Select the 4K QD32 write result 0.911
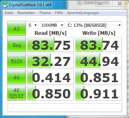 pyautogui.click(x=99, y=93)
